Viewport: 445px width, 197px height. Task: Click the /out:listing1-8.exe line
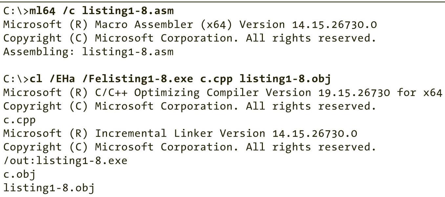pos(65,161)
